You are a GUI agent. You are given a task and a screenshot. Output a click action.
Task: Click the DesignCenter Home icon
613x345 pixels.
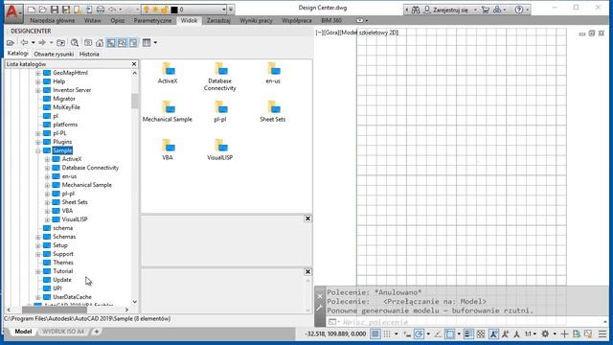tap(100, 42)
